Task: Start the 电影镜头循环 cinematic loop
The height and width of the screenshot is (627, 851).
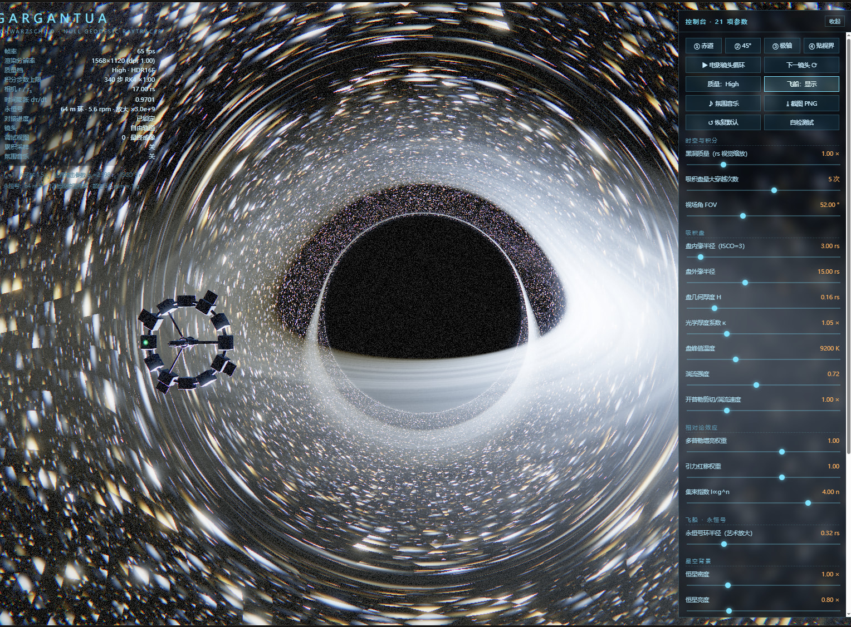Action: [723, 65]
